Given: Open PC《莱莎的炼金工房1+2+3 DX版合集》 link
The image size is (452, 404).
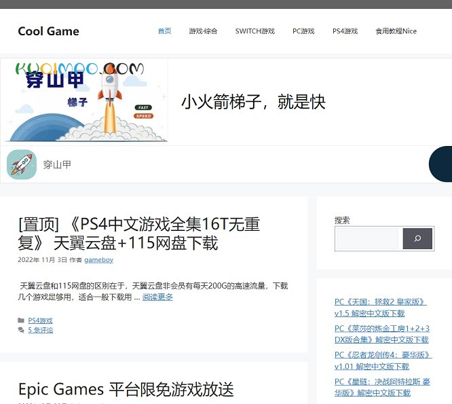Looking at the screenshot, I should 382,334.
